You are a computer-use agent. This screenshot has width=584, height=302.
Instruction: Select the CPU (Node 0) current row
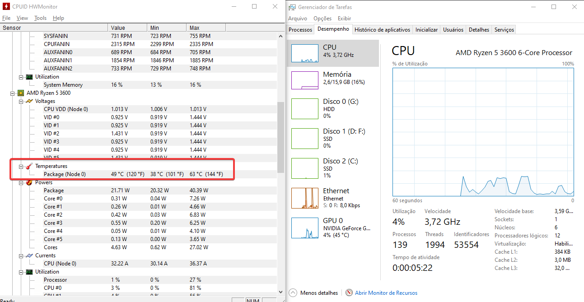[138, 264]
